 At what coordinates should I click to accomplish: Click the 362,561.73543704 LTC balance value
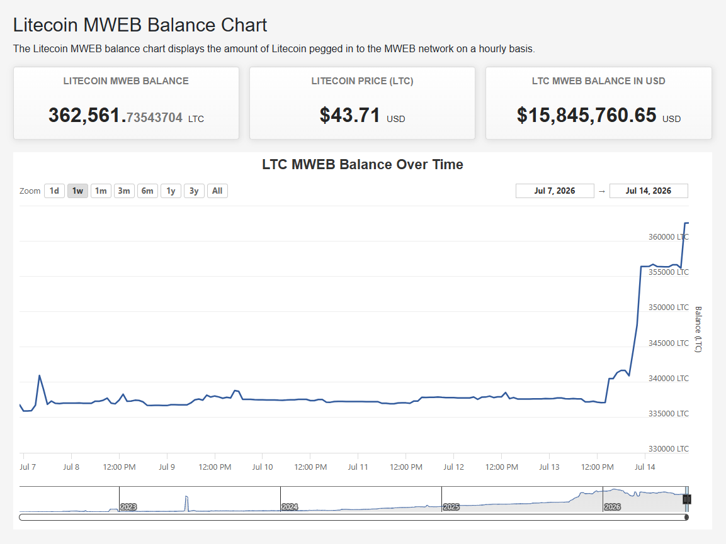(126, 115)
